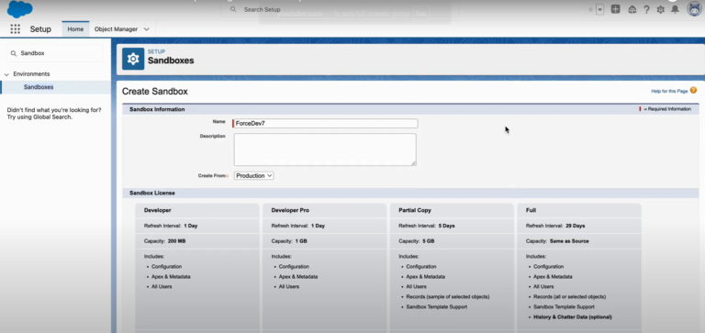Click the Salesforce cloud logo
The height and width of the screenshot is (333, 705).
(x=20, y=8)
